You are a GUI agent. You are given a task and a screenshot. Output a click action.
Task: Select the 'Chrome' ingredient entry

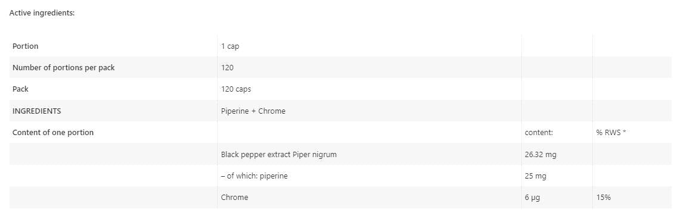(234, 197)
